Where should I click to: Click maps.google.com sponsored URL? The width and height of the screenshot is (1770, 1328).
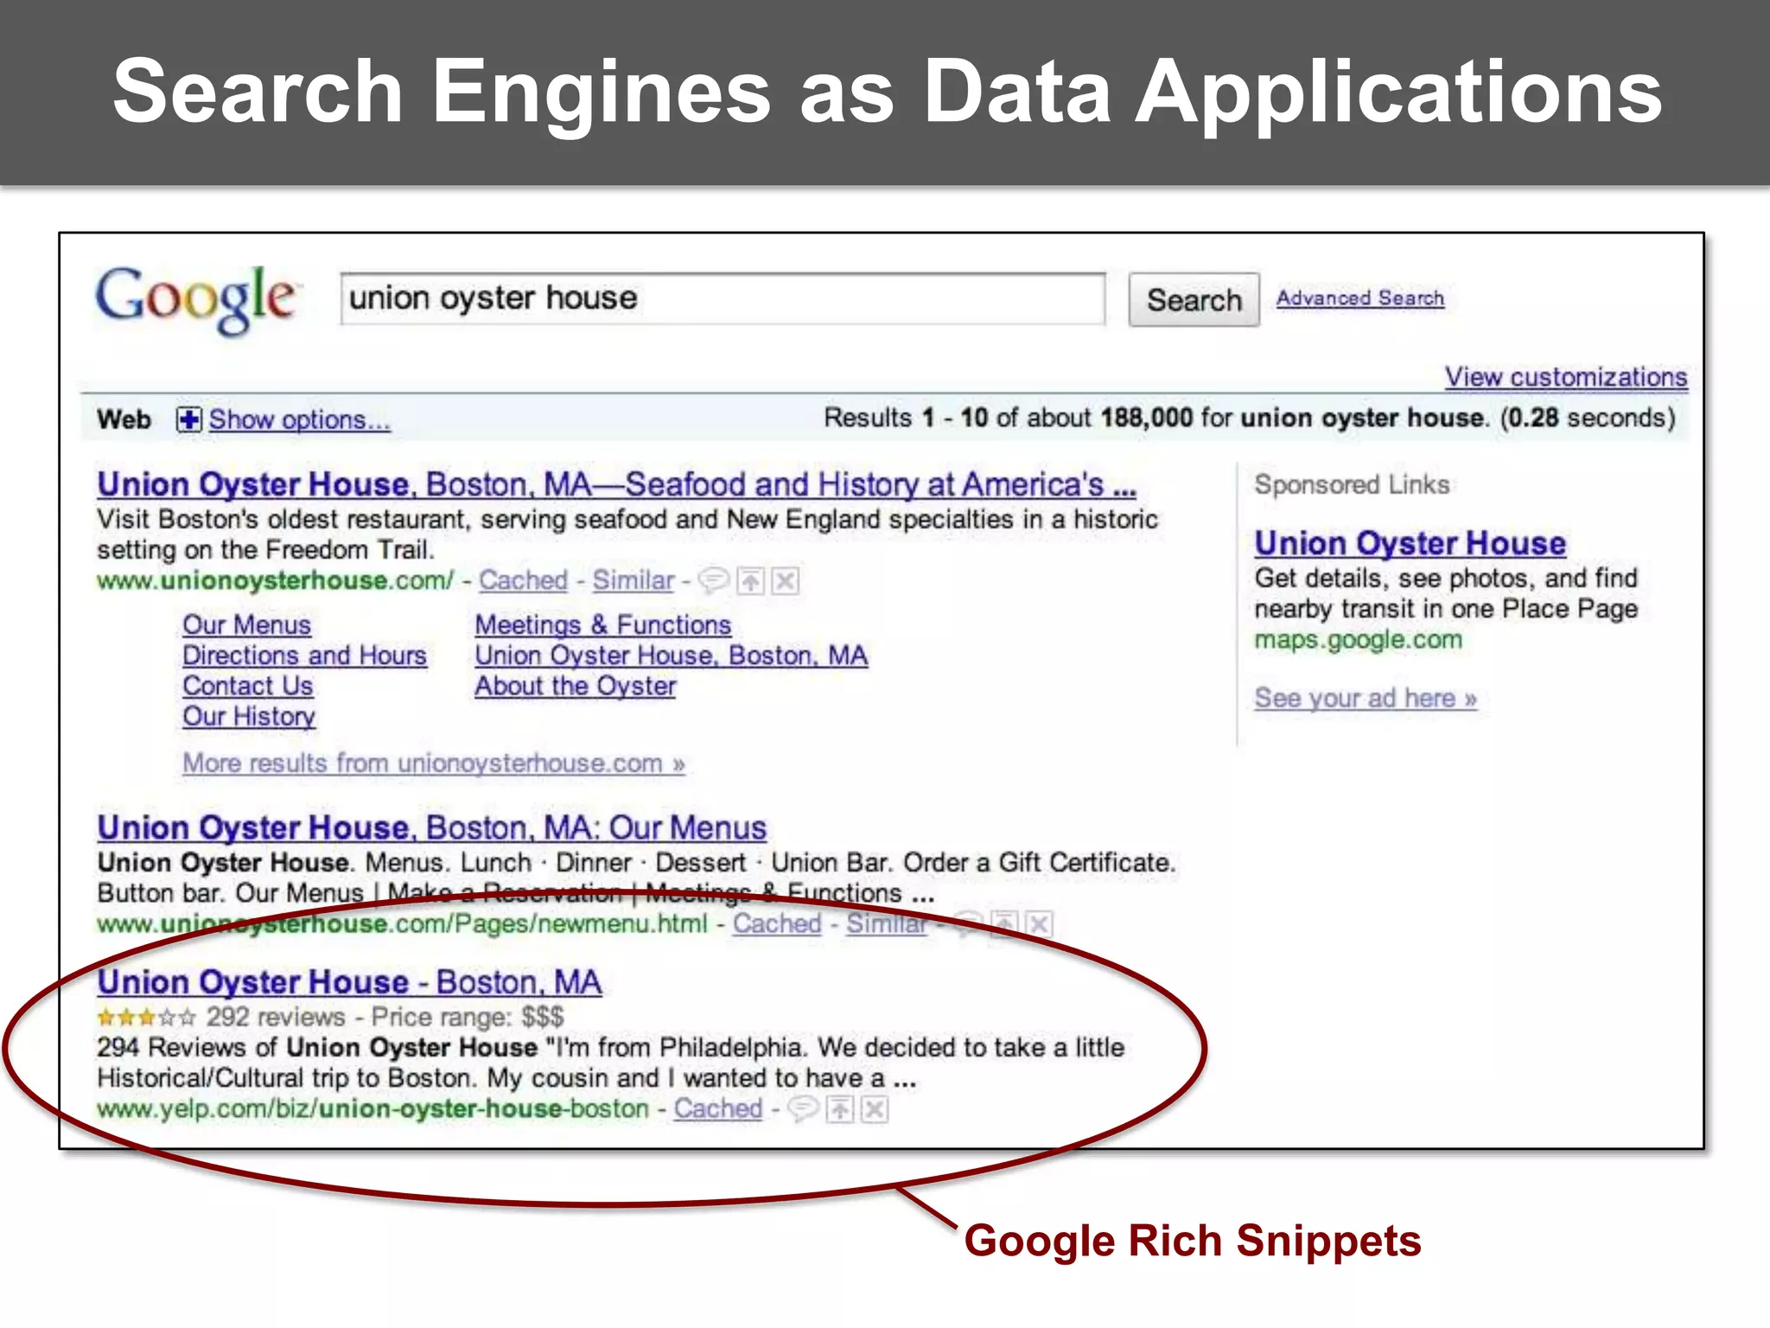click(x=1358, y=640)
